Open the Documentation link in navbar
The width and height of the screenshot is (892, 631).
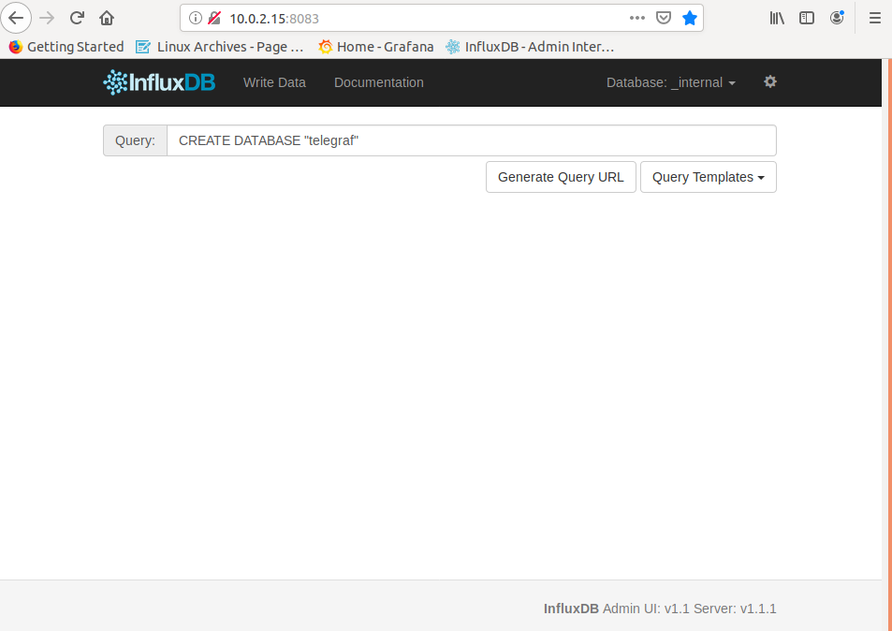379,82
